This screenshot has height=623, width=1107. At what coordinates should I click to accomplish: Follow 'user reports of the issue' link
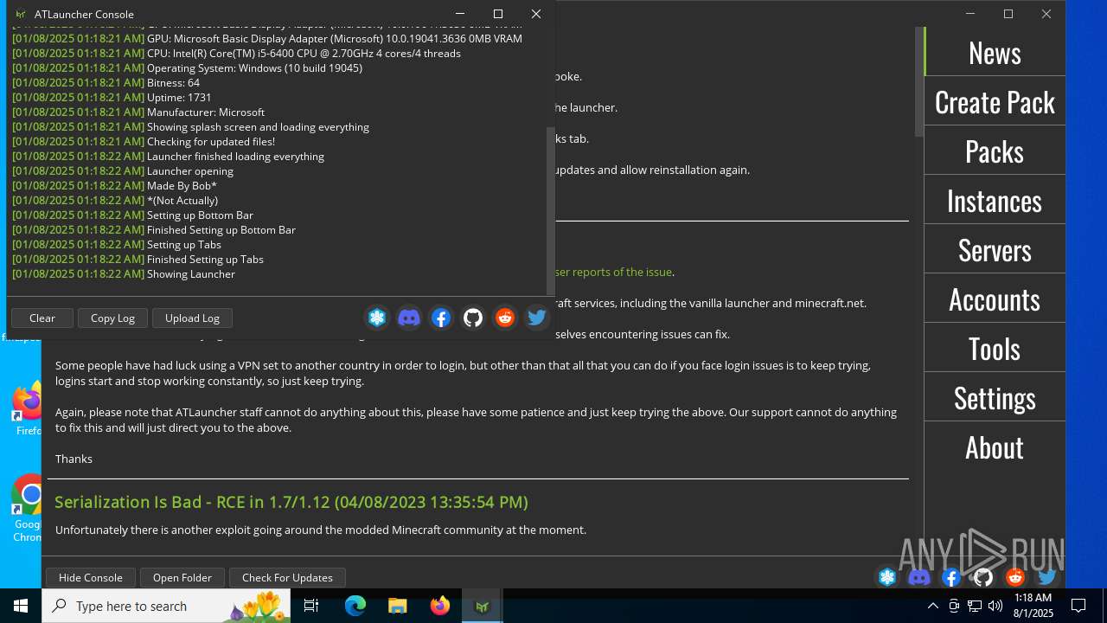point(612,272)
